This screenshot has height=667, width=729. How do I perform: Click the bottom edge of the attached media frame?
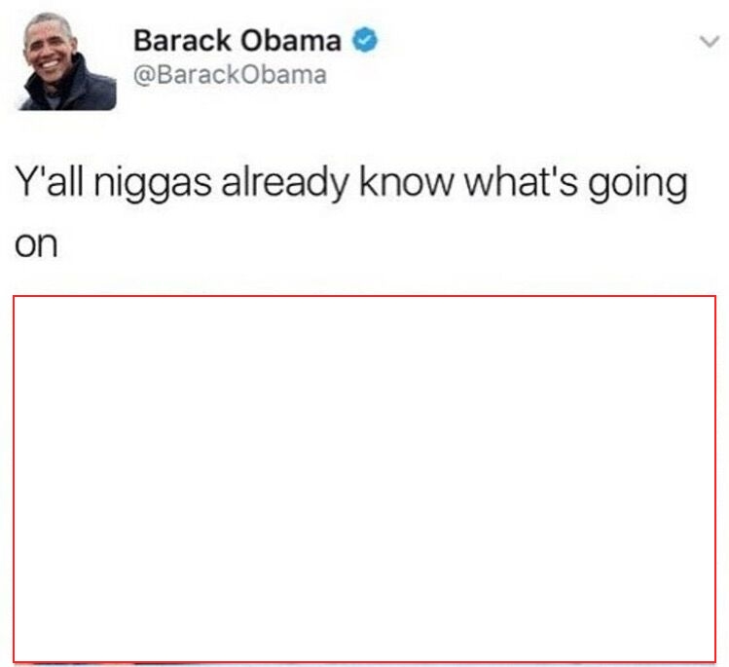pos(364,661)
